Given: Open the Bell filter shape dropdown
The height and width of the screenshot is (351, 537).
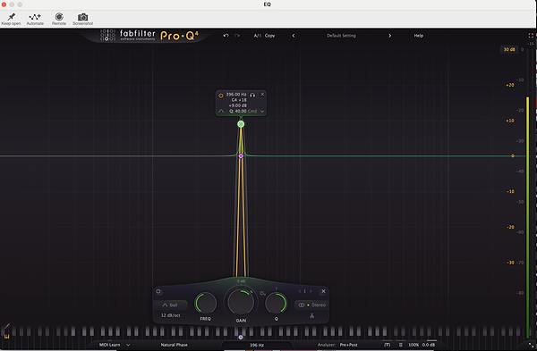Looking at the screenshot, I should 170,305.
